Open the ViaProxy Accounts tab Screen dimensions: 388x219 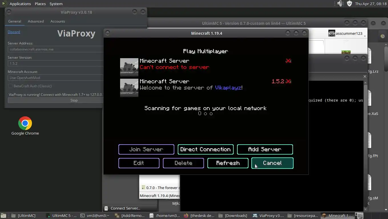[58, 21]
